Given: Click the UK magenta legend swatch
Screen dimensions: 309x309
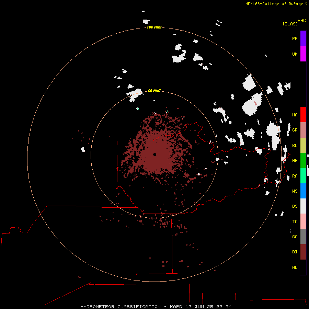Looking at the screenshot, I should (303, 54).
